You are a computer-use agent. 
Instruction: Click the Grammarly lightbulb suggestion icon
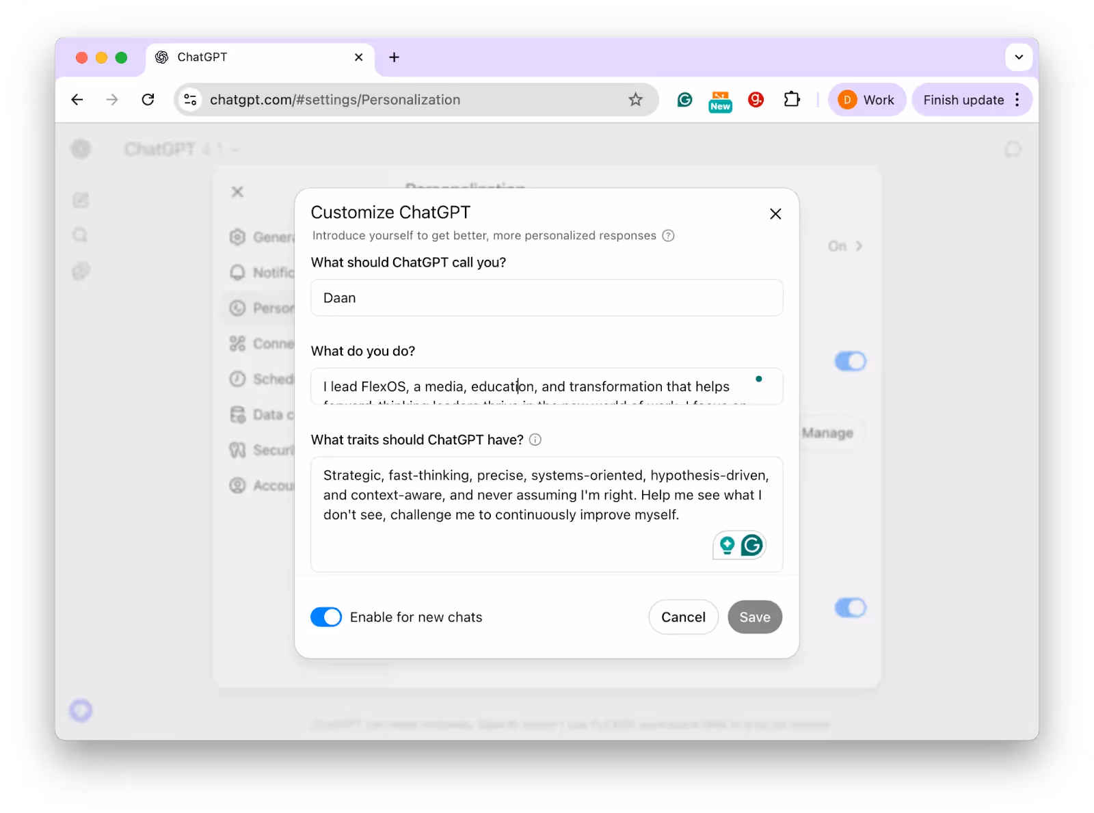727,545
